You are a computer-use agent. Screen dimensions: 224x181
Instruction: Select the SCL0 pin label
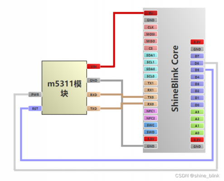151,76
